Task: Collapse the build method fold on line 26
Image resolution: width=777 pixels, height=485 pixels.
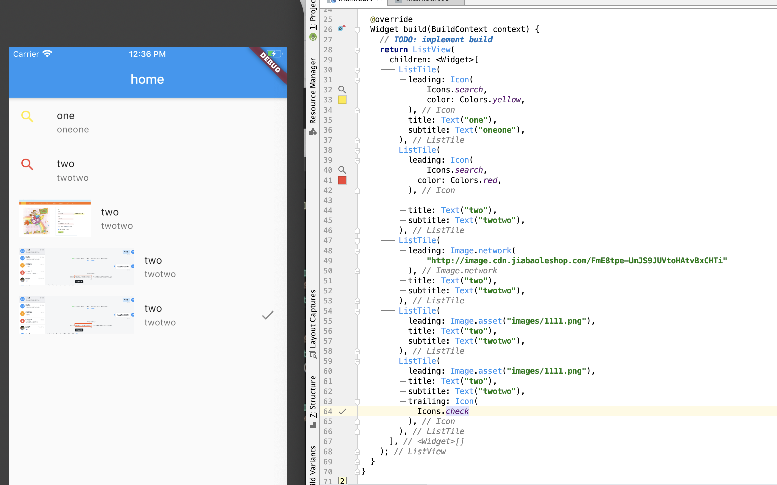Action: tap(357, 30)
